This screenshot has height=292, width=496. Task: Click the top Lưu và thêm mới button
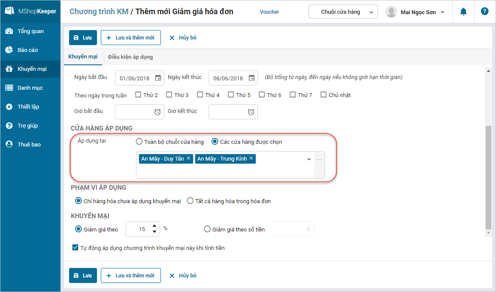tap(131, 38)
